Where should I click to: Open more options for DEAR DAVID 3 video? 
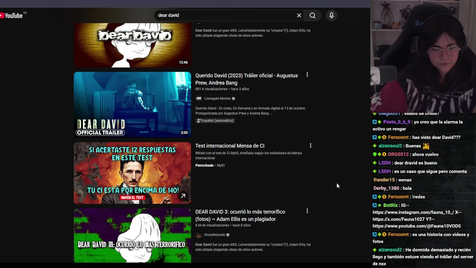tap(307, 211)
